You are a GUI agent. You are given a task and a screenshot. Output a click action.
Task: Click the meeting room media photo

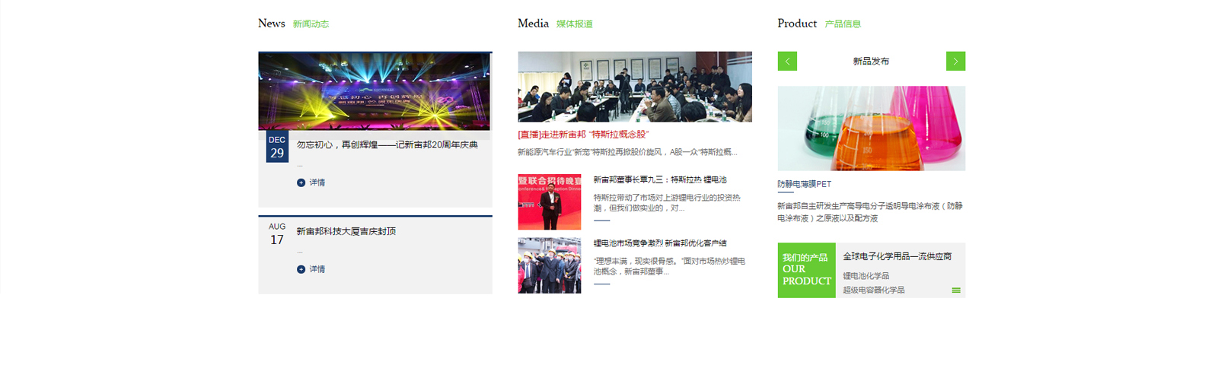(635, 87)
